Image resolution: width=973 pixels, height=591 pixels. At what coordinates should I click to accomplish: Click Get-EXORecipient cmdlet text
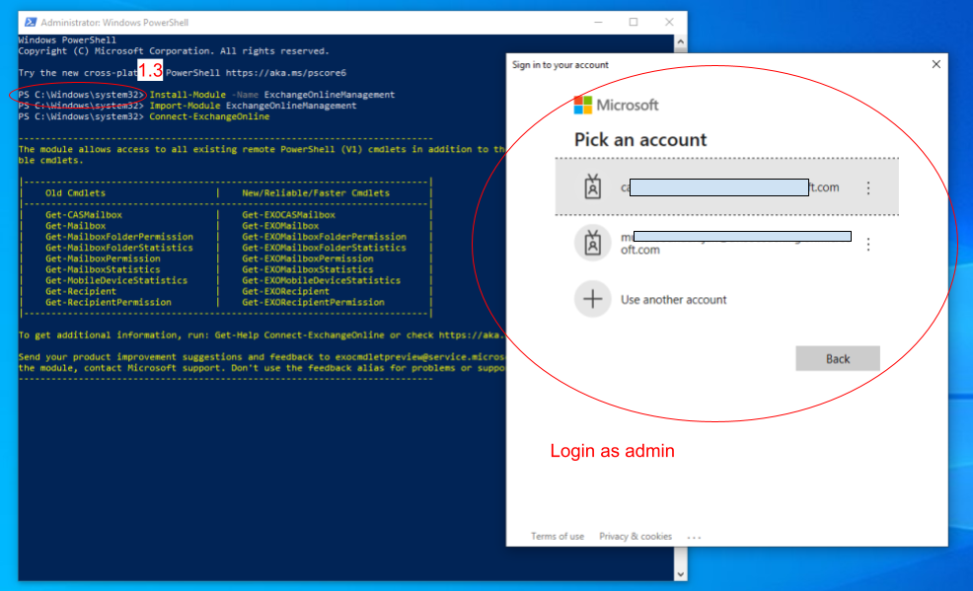285,291
